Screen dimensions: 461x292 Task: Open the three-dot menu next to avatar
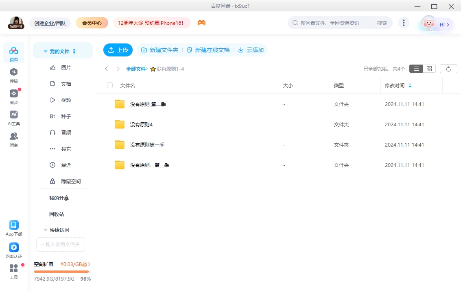click(x=404, y=23)
